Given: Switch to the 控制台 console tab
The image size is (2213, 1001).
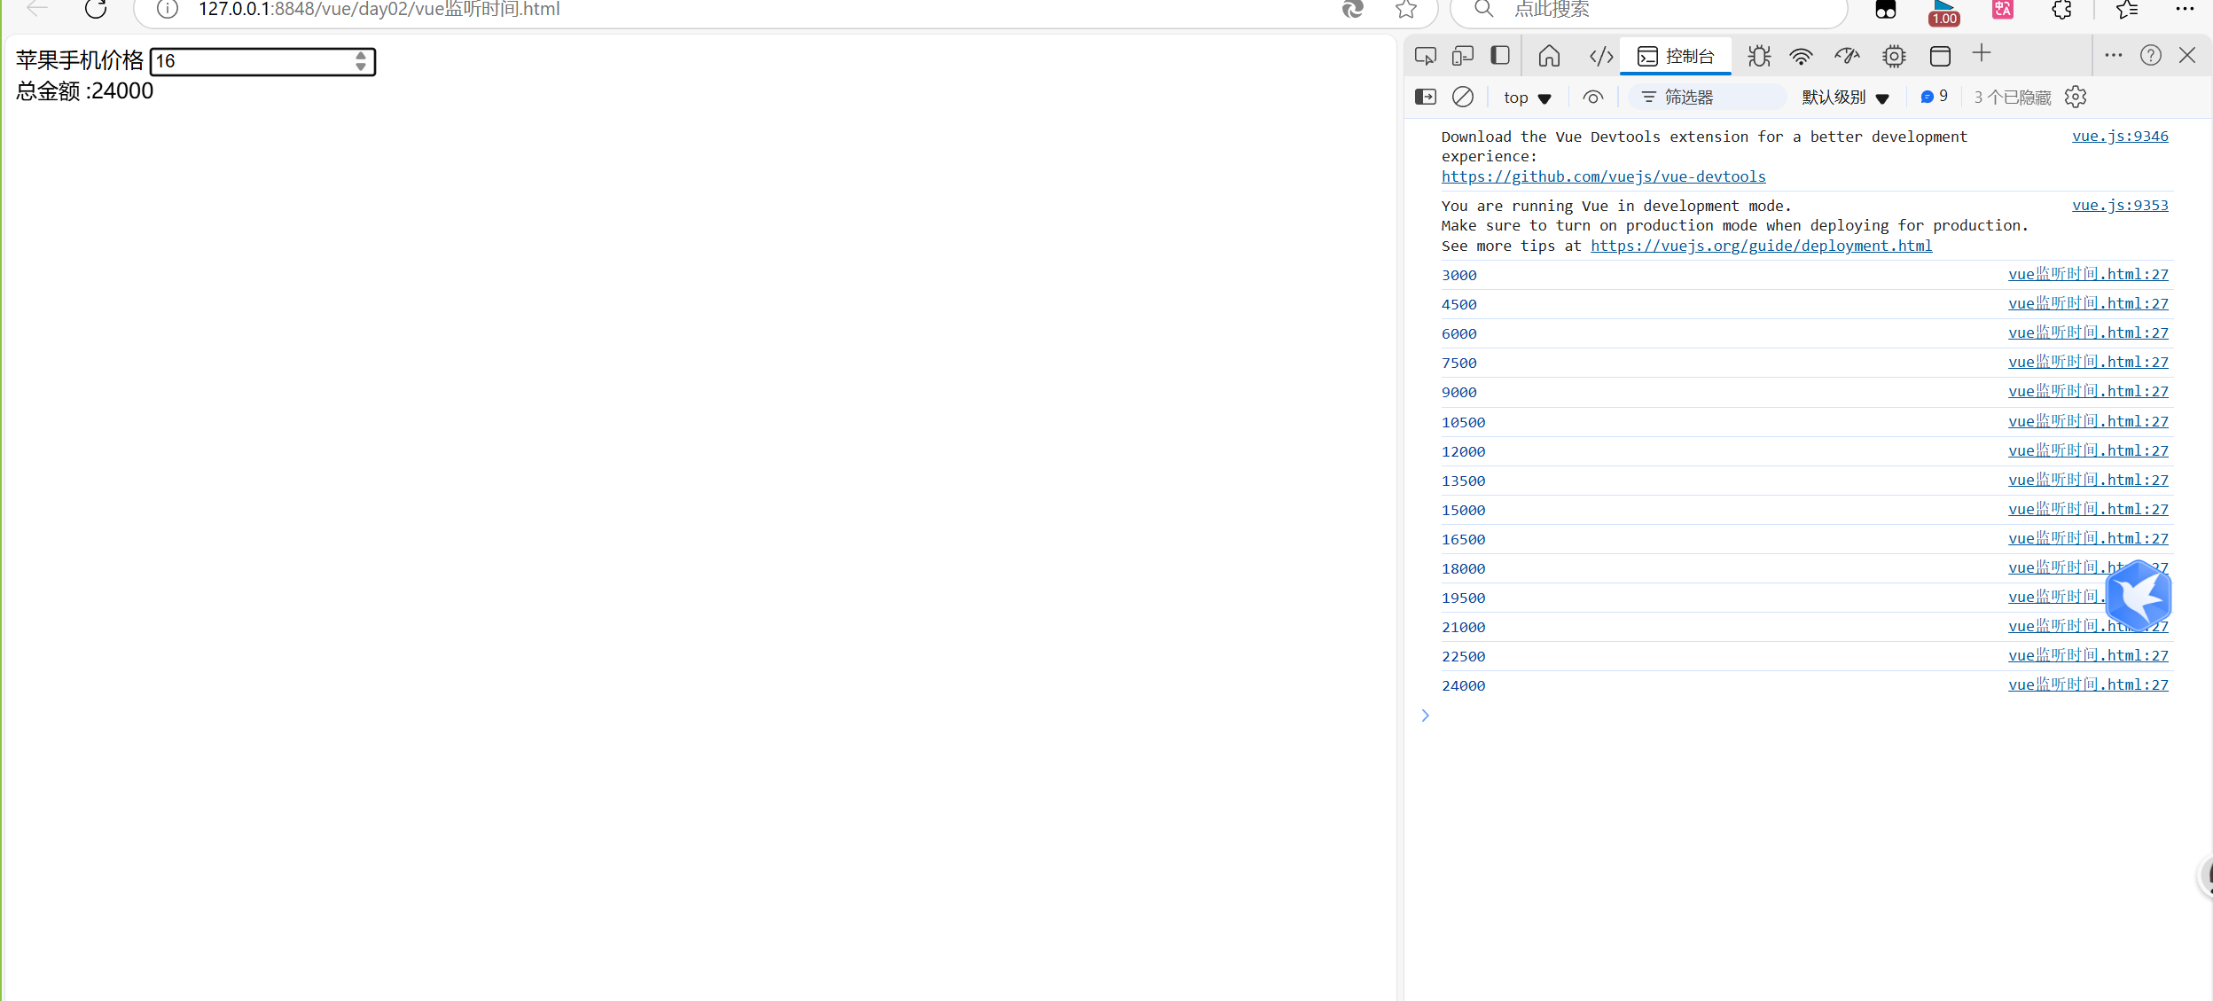Looking at the screenshot, I should click(1676, 57).
